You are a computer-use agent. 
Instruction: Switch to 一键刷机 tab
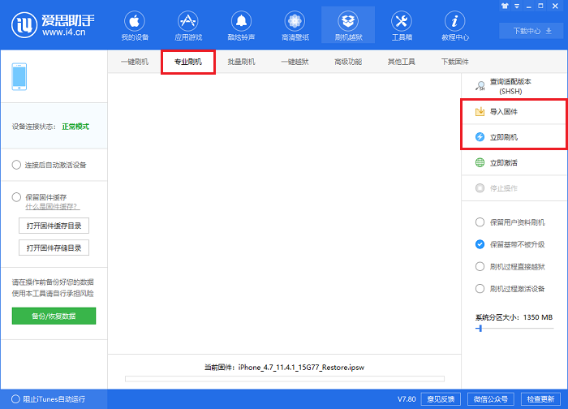(x=135, y=62)
